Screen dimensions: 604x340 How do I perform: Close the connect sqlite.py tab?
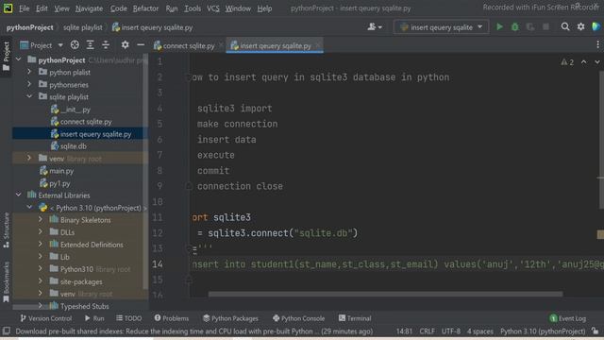click(221, 45)
